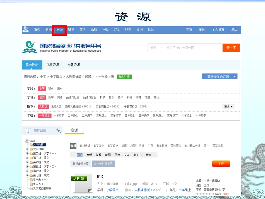265x199 pixels.
Task: Select 数学 as the subject
Action: tap(51, 97)
